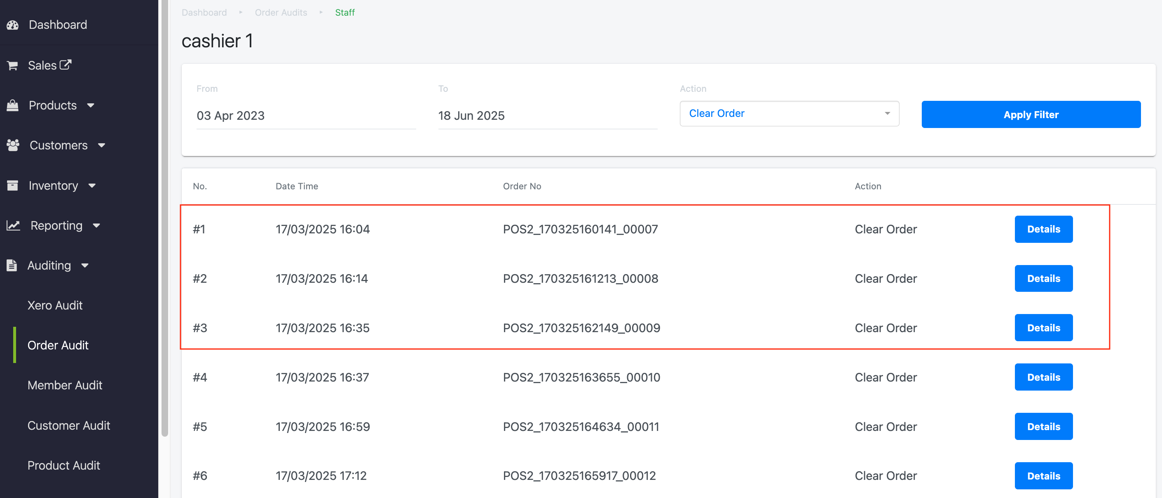Expand the Products menu arrow

click(x=91, y=105)
